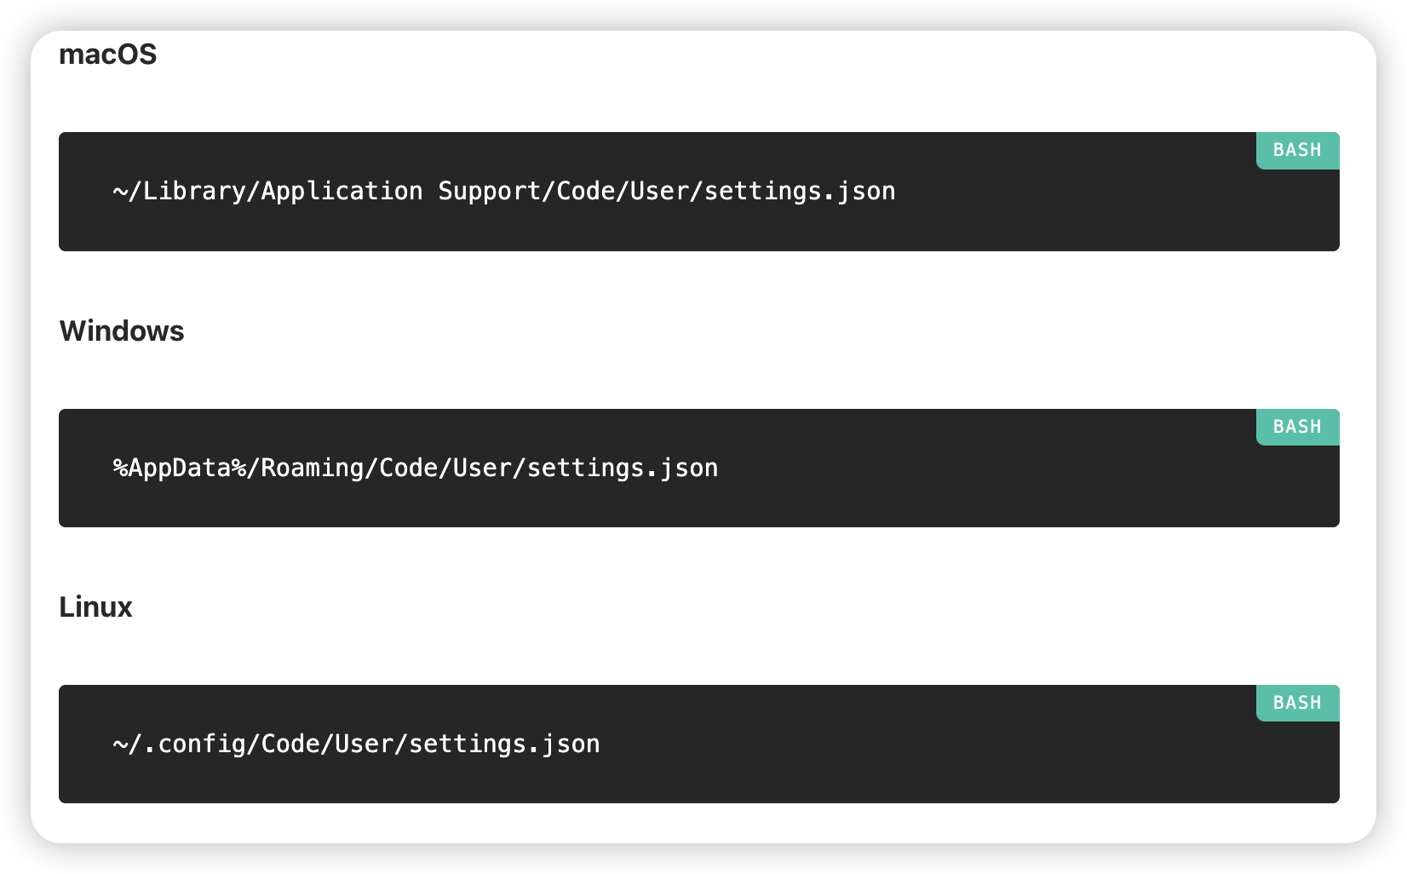
Task: Click the BASH badge on Linux code block
Action: point(1297,703)
